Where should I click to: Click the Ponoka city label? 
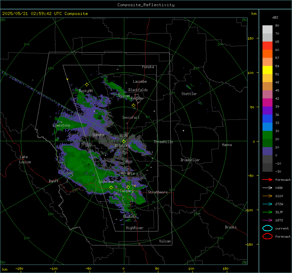(148, 67)
